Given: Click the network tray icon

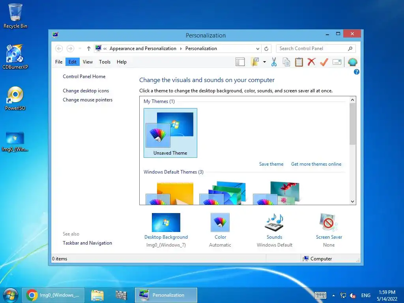Looking at the screenshot, I should (x=343, y=295).
